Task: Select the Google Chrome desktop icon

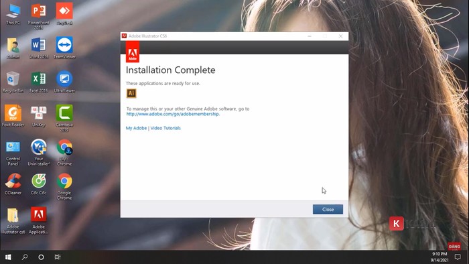Action: coord(64,187)
